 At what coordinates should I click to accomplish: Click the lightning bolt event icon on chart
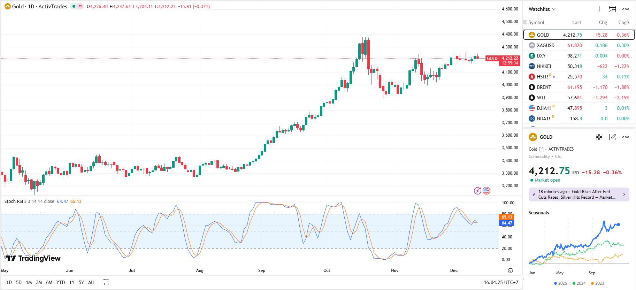pos(477,191)
